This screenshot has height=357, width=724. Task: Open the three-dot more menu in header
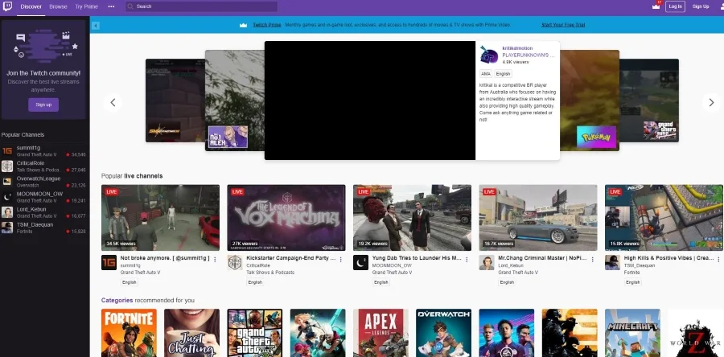(x=111, y=6)
